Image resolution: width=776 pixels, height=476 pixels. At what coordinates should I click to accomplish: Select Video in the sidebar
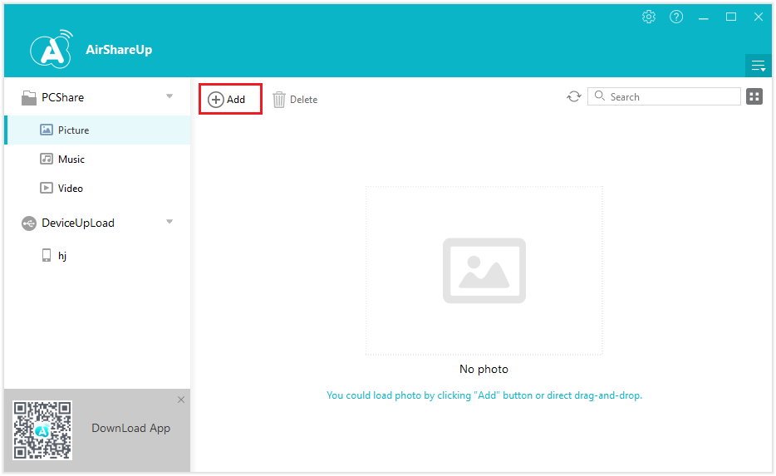pyautogui.click(x=97, y=188)
